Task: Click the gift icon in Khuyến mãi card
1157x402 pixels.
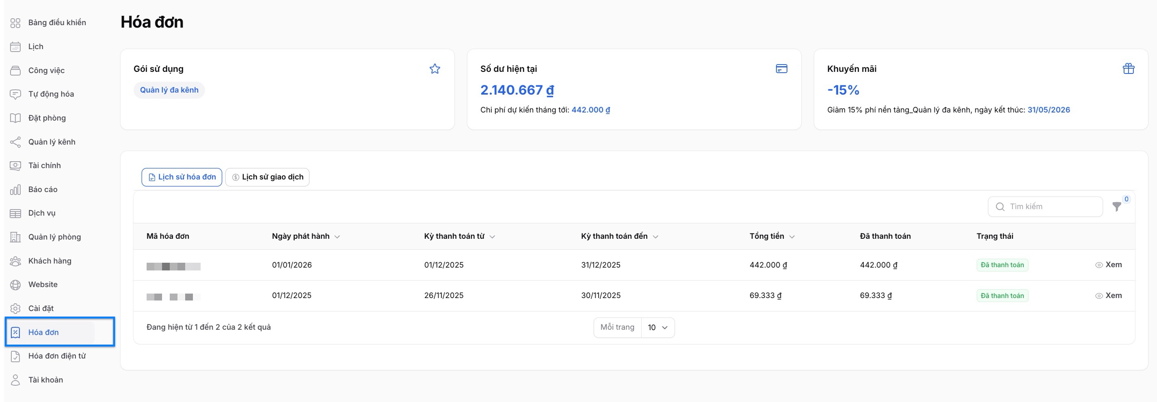Action: pyautogui.click(x=1128, y=69)
